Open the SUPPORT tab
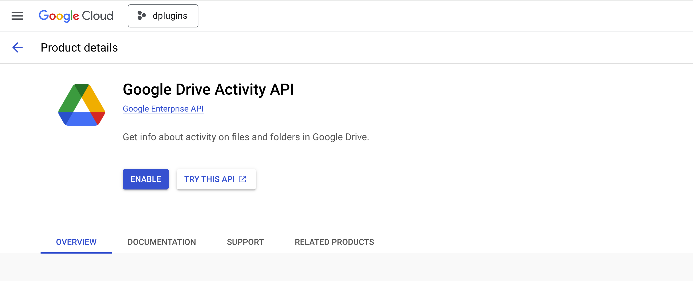 [x=245, y=242]
